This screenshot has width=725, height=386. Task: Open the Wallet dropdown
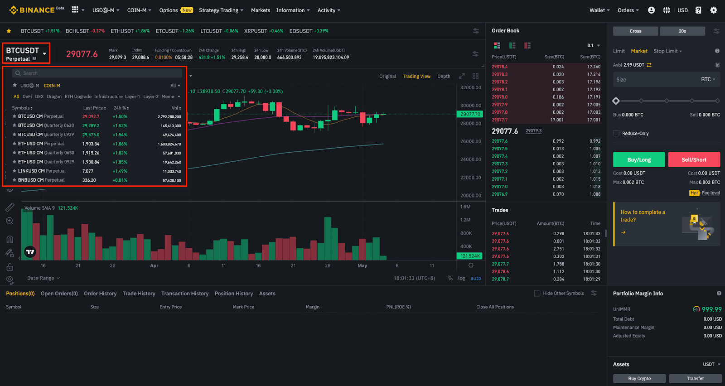point(599,10)
